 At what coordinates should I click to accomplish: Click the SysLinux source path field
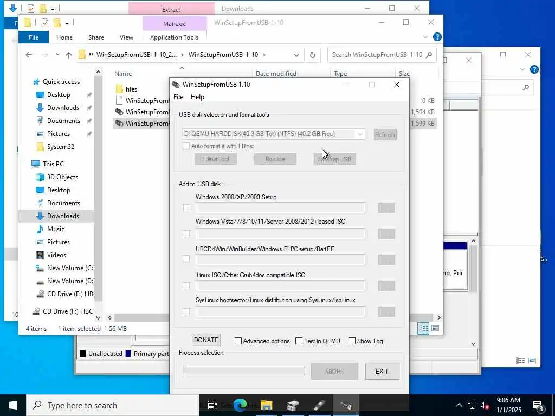[x=280, y=311]
